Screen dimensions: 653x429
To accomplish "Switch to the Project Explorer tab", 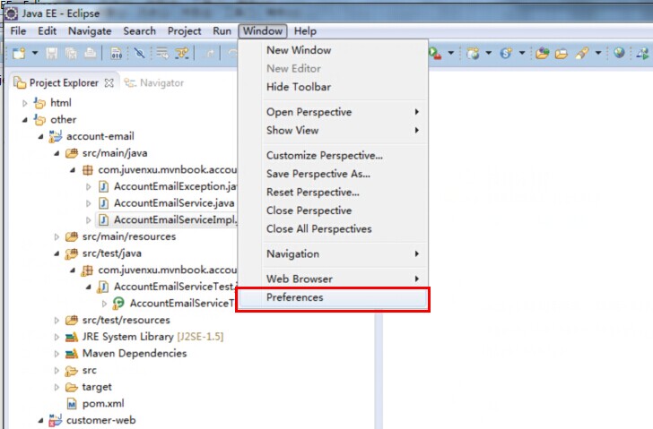I will pyautogui.click(x=64, y=82).
